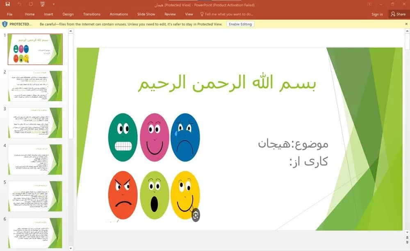Select the Design tab
This screenshot has height=251, width=410.
pos(68,14)
